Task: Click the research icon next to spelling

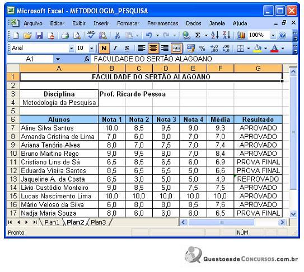Action: tap(103, 35)
